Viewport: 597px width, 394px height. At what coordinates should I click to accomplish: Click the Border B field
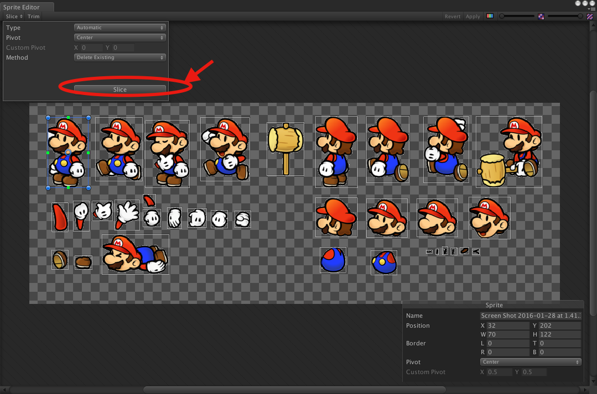coord(560,352)
